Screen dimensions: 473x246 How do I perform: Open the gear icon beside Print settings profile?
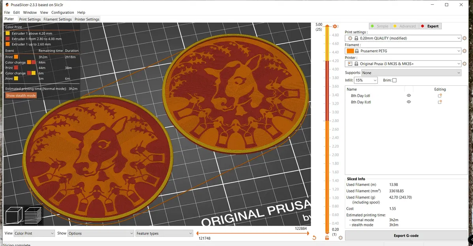[465, 38]
